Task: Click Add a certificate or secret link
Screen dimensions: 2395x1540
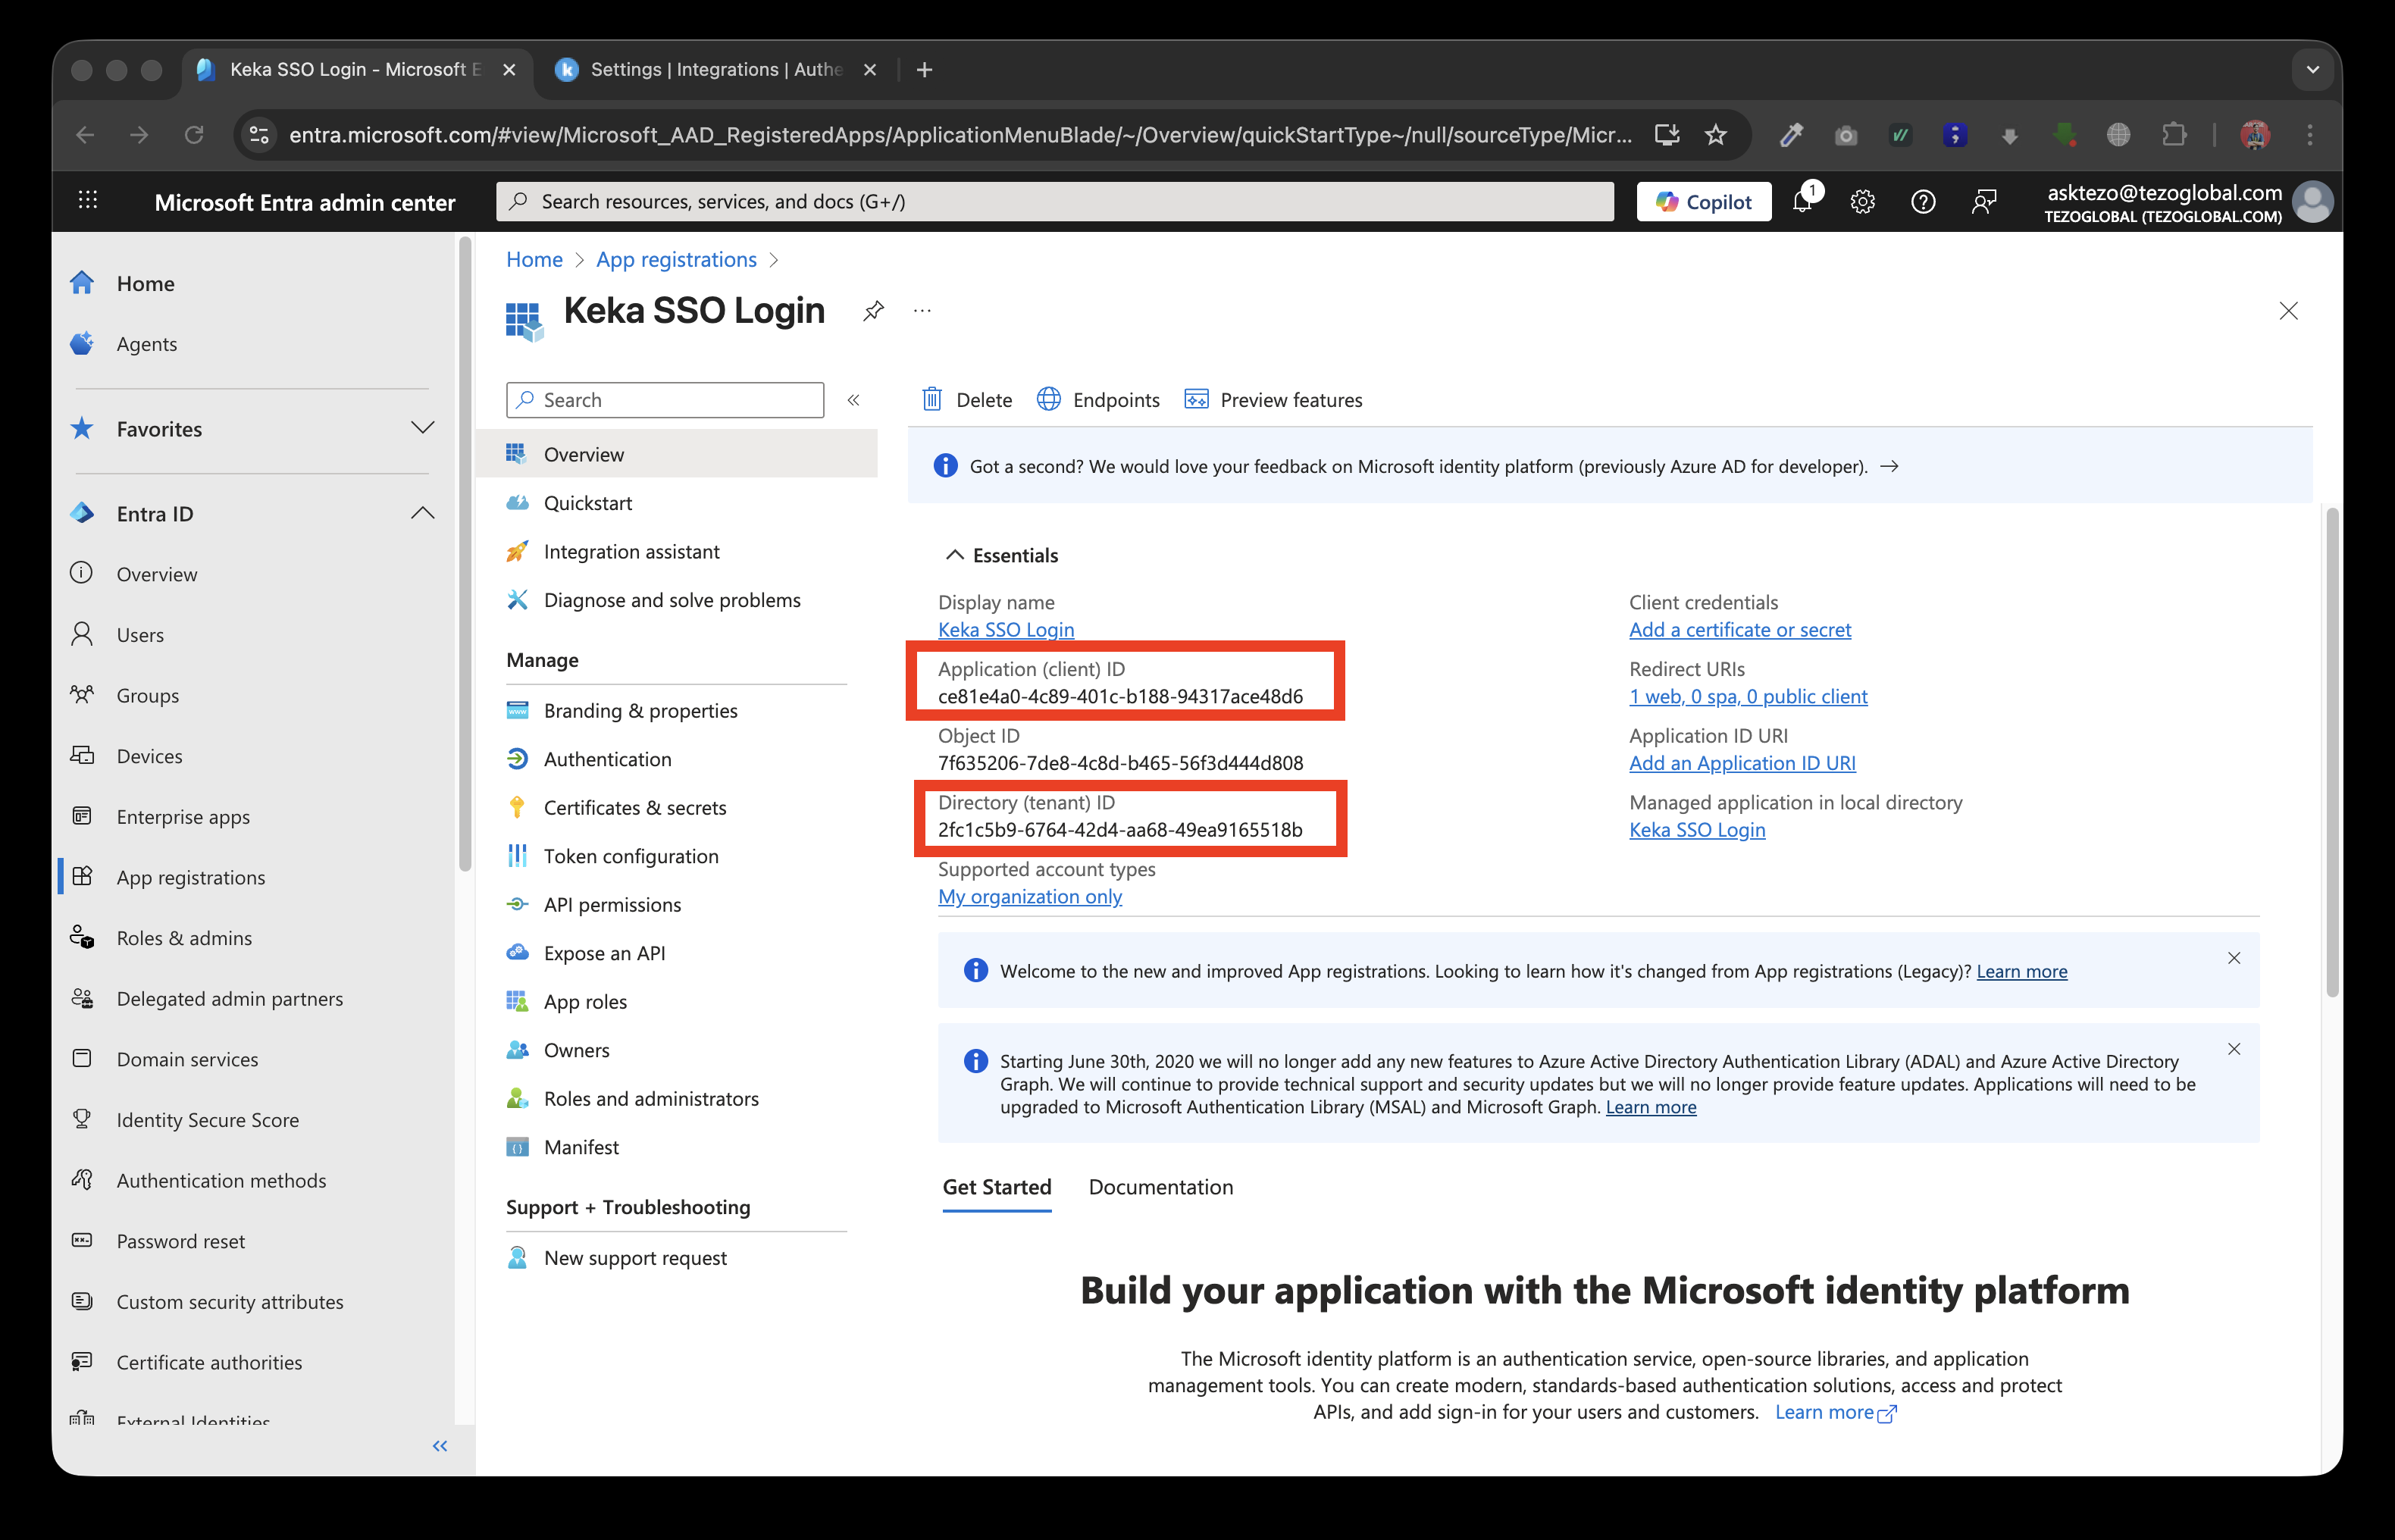Action: 1739,630
